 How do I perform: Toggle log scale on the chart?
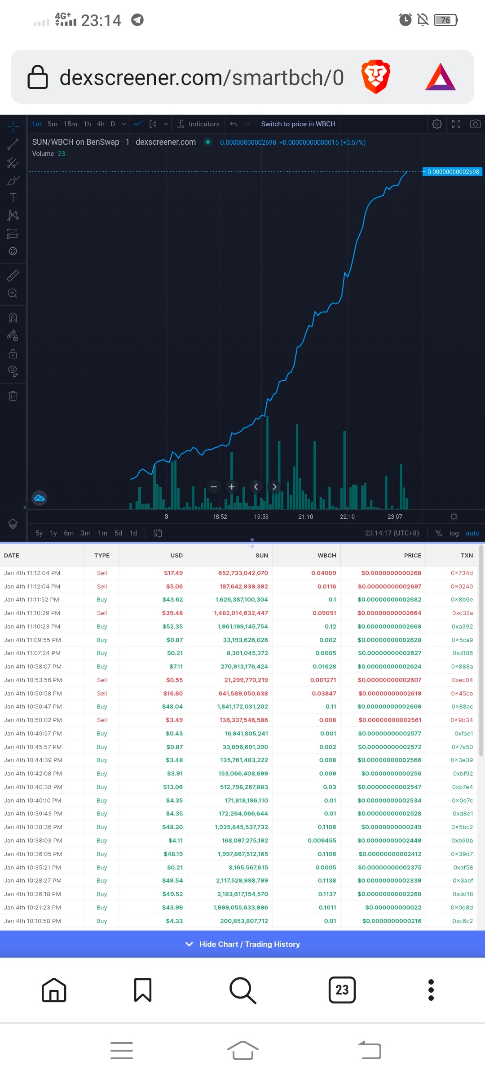[454, 533]
